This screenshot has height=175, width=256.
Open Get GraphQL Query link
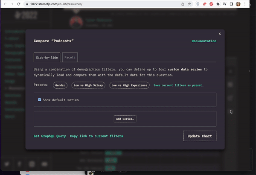pyautogui.click(x=49, y=136)
